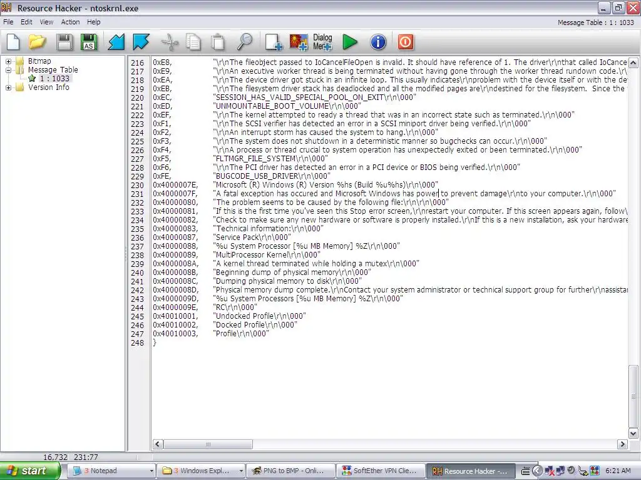The image size is (641, 480).
Task: Click the red power exit icon
Action: click(x=406, y=42)
